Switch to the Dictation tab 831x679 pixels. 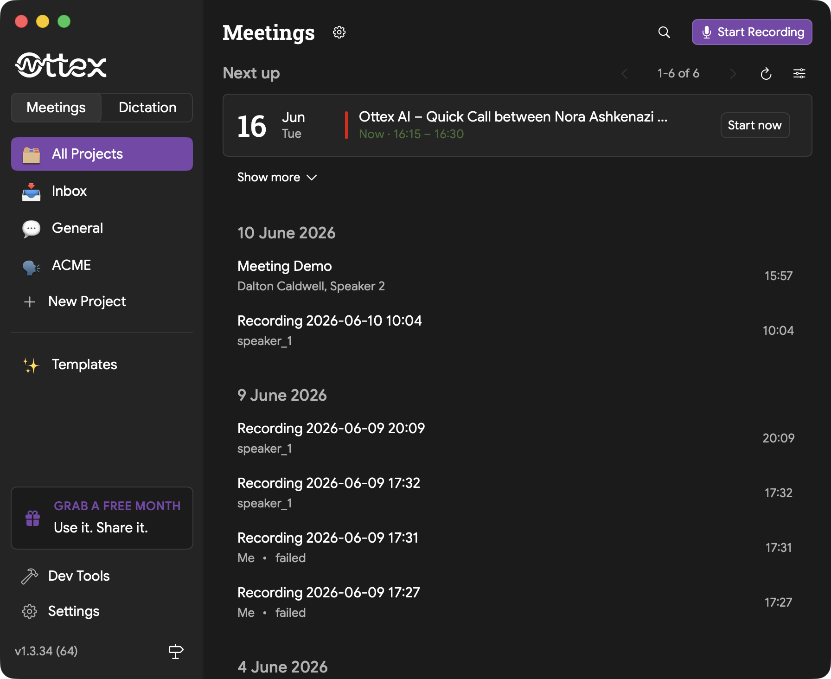[147, 108]
